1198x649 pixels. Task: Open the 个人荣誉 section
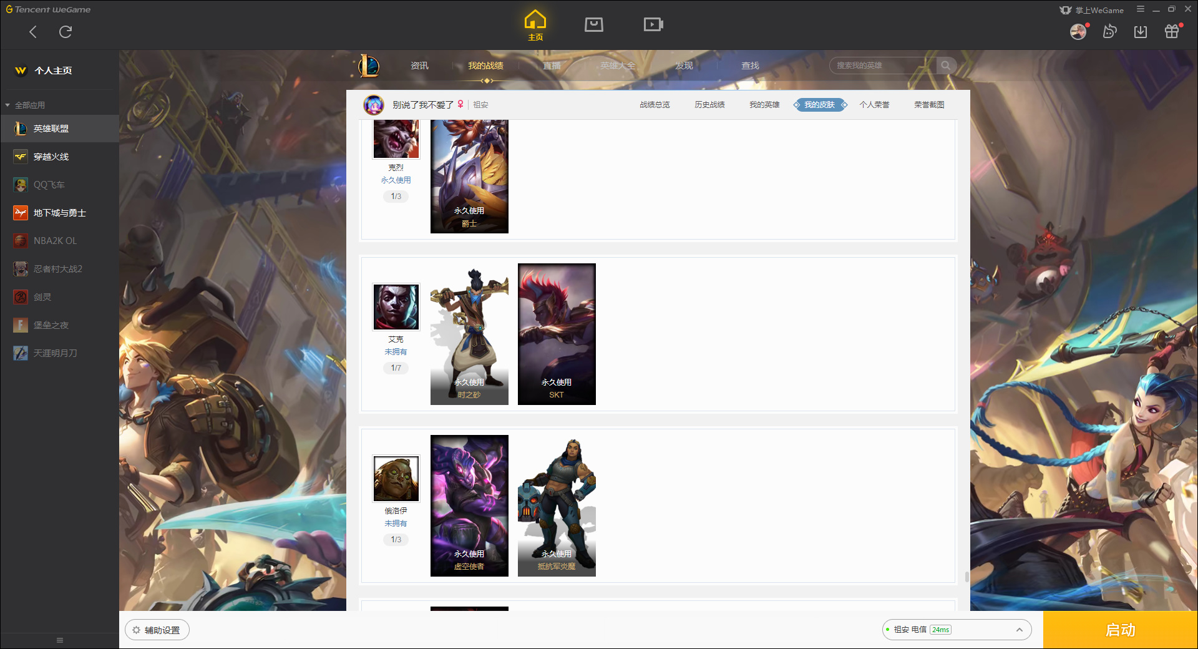coord(874,105)
